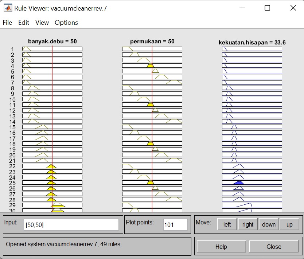This screenshot has width=304, height=259.
Task: Open the Edit menu
Action: point(24,23)
